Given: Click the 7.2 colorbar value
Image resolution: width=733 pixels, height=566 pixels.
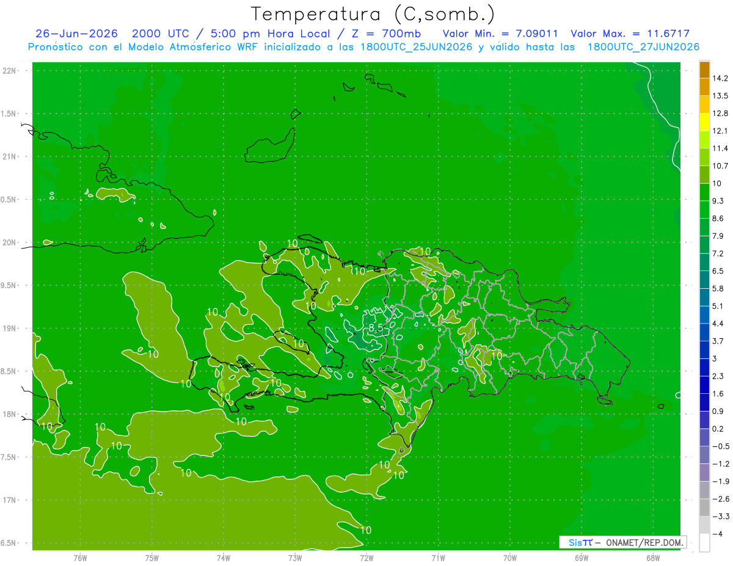Looking at the screenshot, I should click(718, 253).
